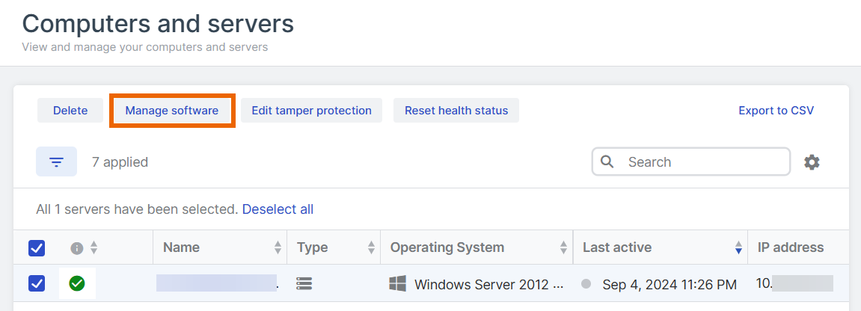Uncheck the Windows Server row checkbox
This screenshot has height=311, width=861.
coord(37,283)
